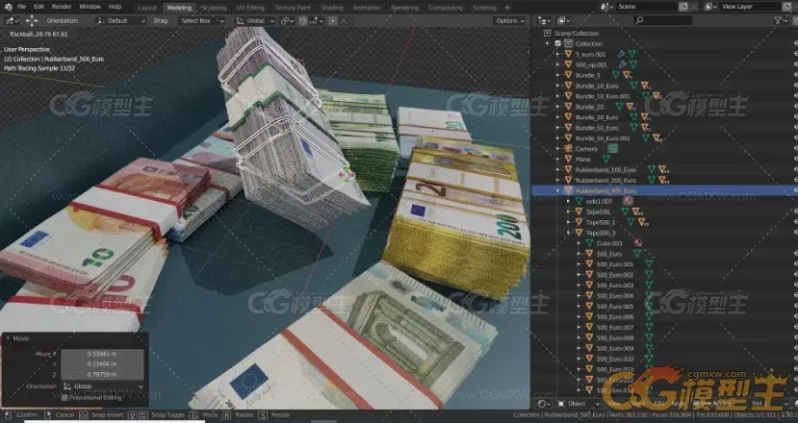The width and height of the screenshot is (798, 423).
Task: Hide 5_euro.001 with its eye icon
Action: [x=795, y=54]
